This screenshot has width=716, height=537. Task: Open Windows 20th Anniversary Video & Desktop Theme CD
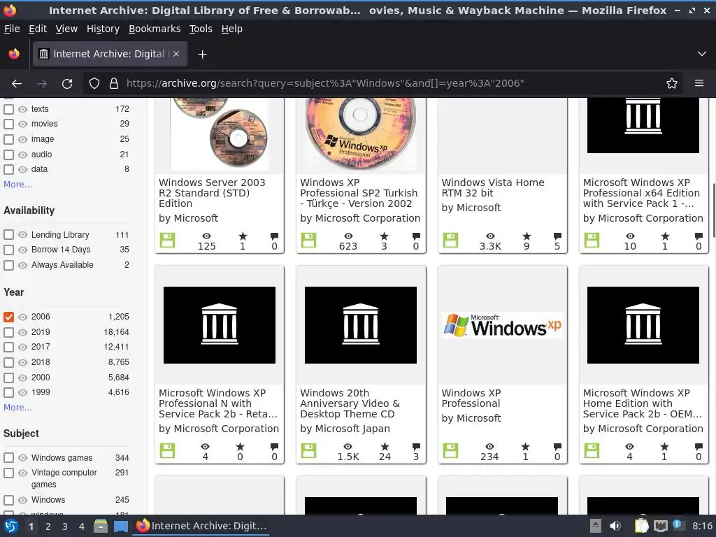pyautogui.click(x=350, y=403)
